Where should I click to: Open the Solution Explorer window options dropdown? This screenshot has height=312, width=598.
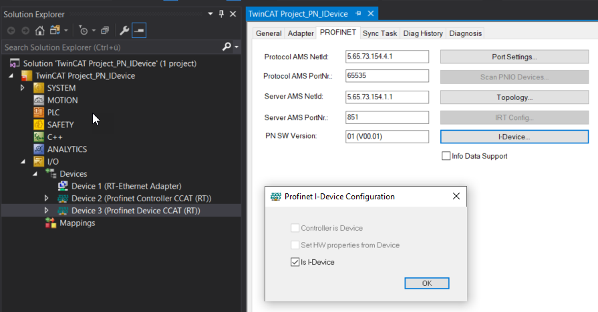(x=210, y=14)
